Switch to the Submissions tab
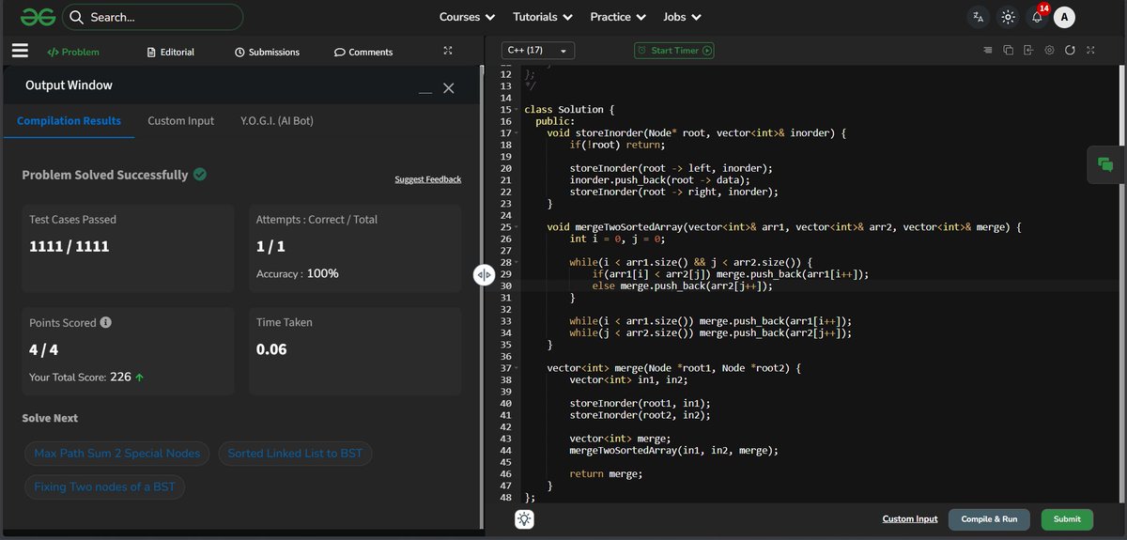This screenshot has height=540, width=1127. [268, 52]
